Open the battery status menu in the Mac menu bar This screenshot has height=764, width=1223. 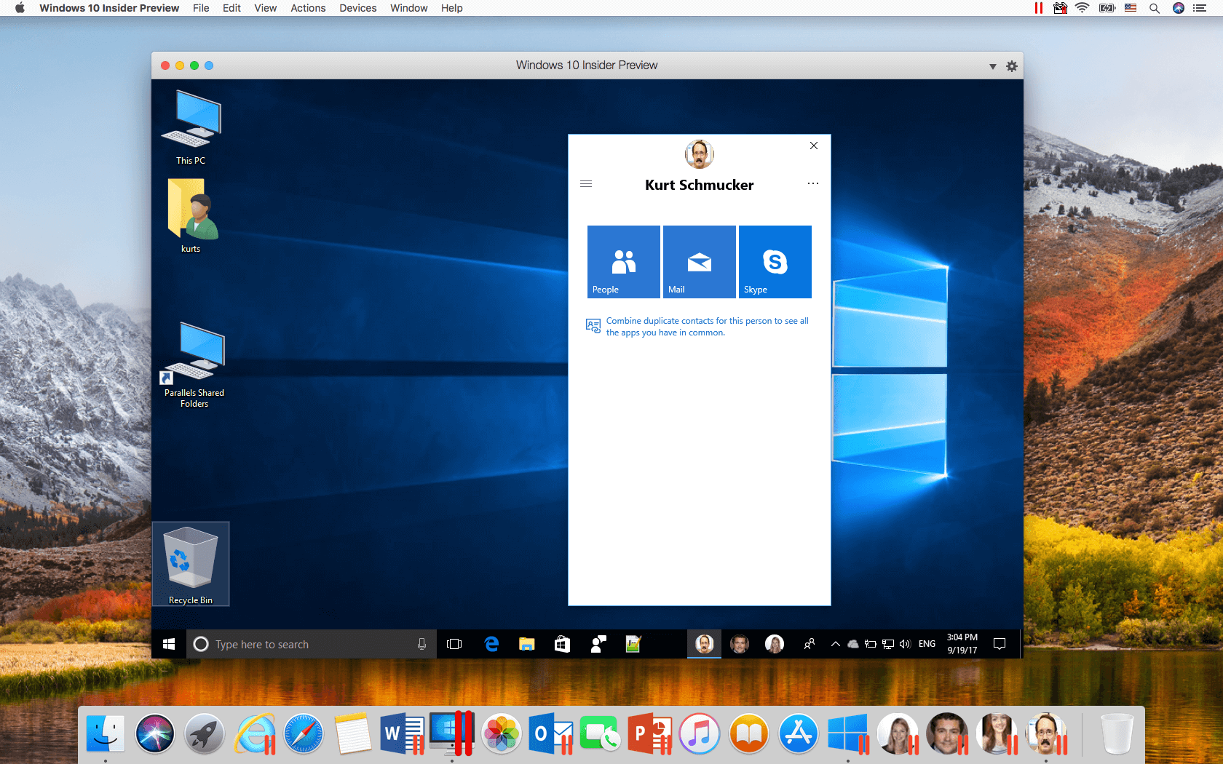tap(1107, 8)
